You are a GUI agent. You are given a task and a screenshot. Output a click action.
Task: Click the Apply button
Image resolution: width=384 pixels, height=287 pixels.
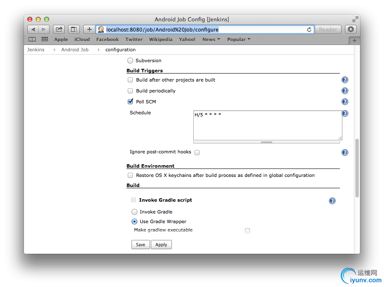[x=161, y=245]
